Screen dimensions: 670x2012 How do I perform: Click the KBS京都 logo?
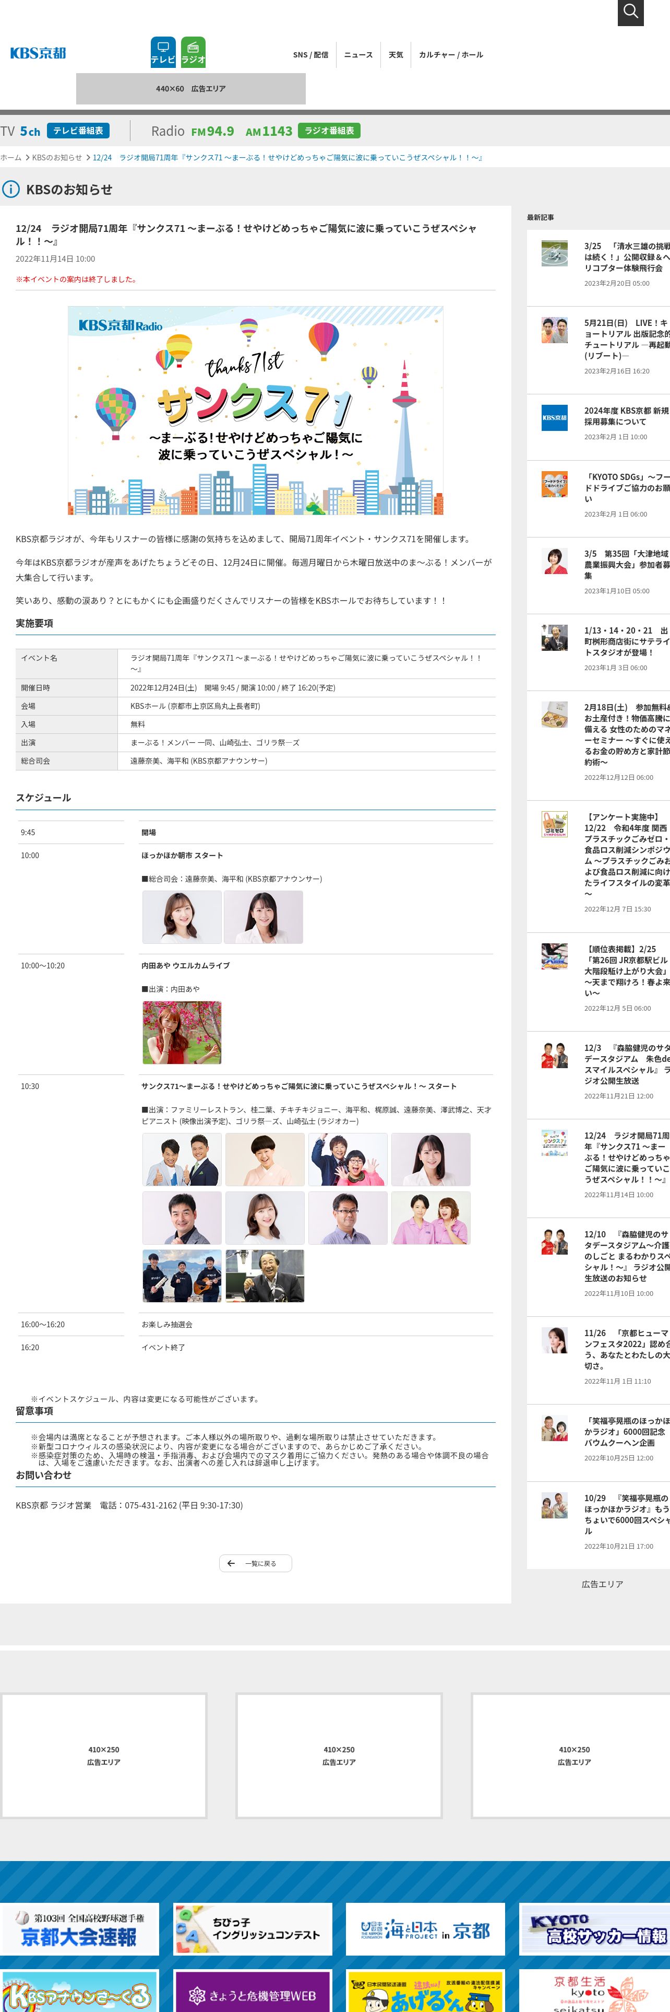click(x=38, y=53)
